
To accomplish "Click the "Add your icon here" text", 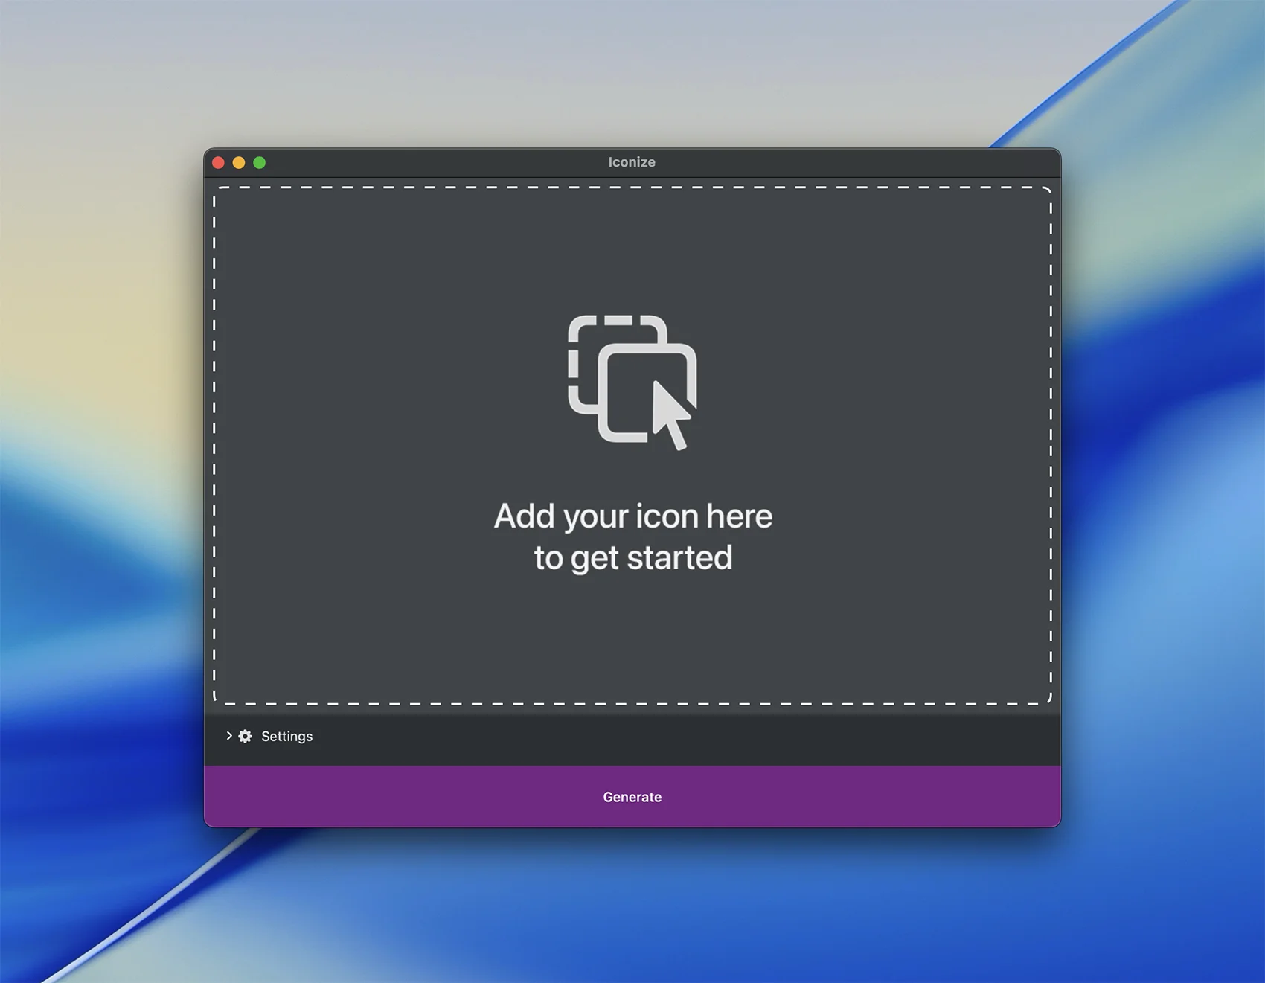I will [632, 516].
